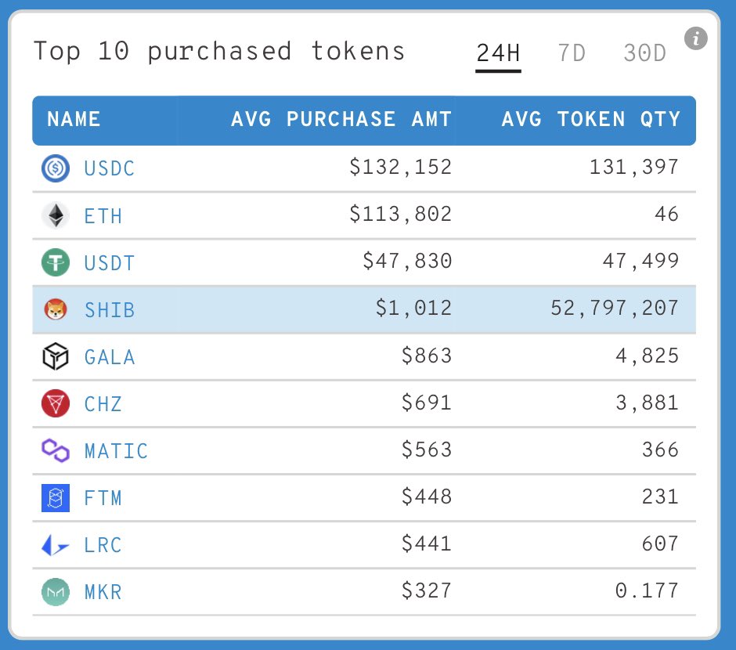Click the $1,012 SHIB purchase amount
736x650 pixels.
click(413, 308)
